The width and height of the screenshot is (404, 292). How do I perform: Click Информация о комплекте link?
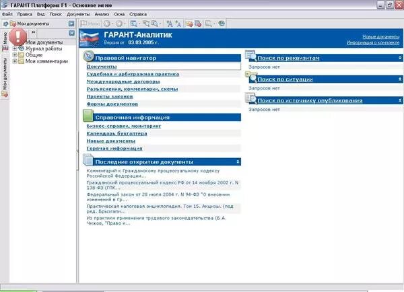(x=373, y=42)
